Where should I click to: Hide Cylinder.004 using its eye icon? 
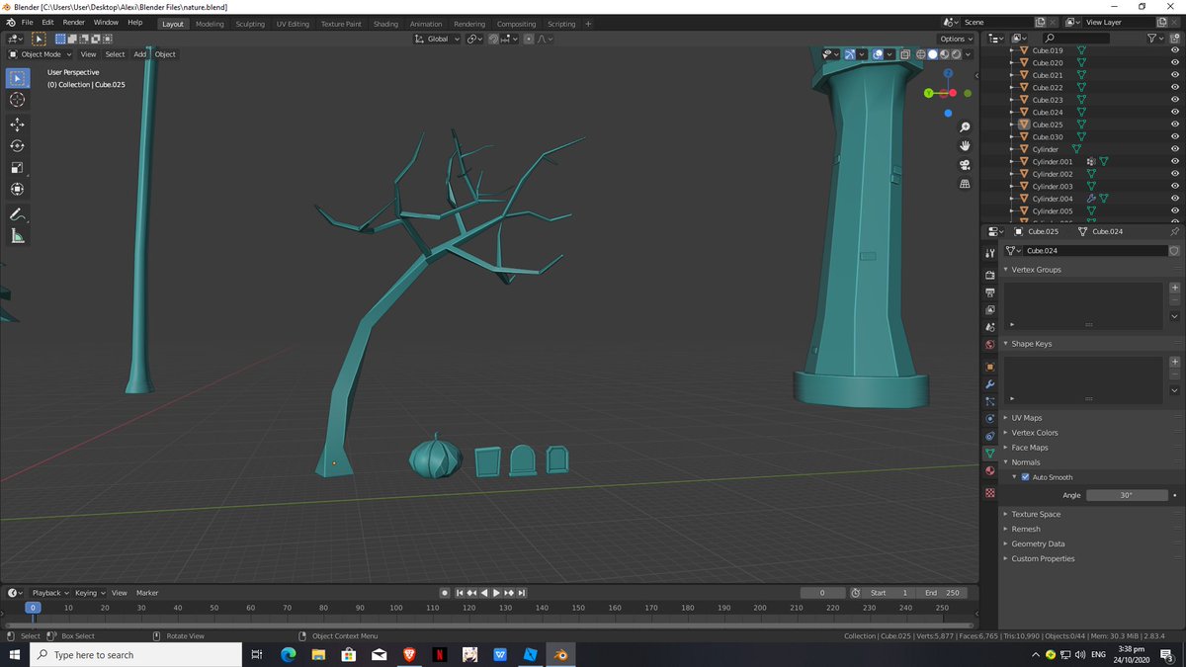[1175, 199]
